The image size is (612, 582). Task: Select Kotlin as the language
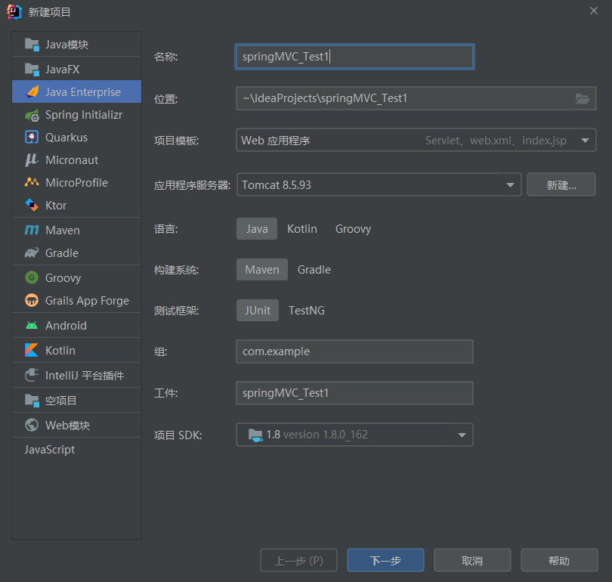[x=302, y=229]
